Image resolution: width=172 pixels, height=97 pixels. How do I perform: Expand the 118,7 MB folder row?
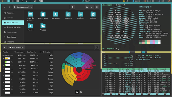(x=3, y=62)
